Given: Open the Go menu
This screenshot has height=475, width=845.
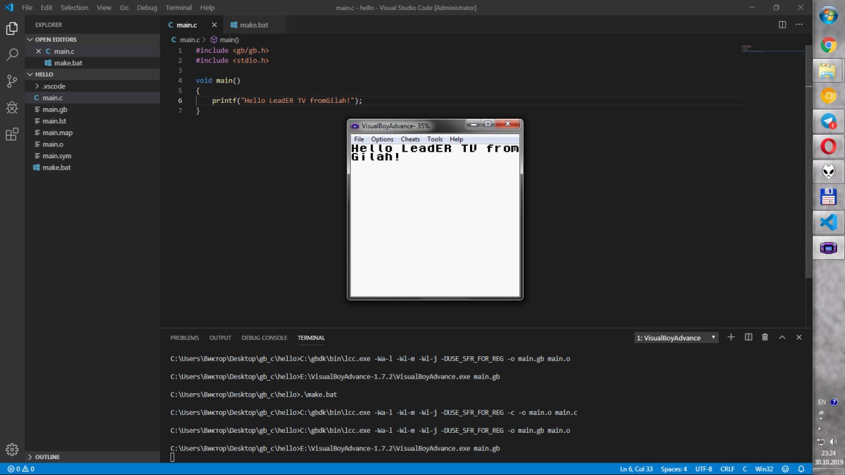Looking at the screenshot, I should [x=124, y=7].
